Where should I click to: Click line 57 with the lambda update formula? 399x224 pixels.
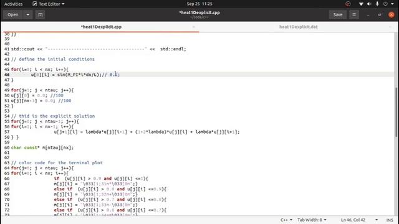147,132
